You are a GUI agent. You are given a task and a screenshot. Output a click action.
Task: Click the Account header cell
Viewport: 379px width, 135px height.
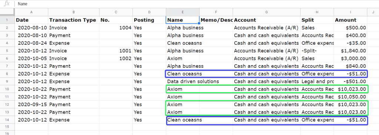266,20
